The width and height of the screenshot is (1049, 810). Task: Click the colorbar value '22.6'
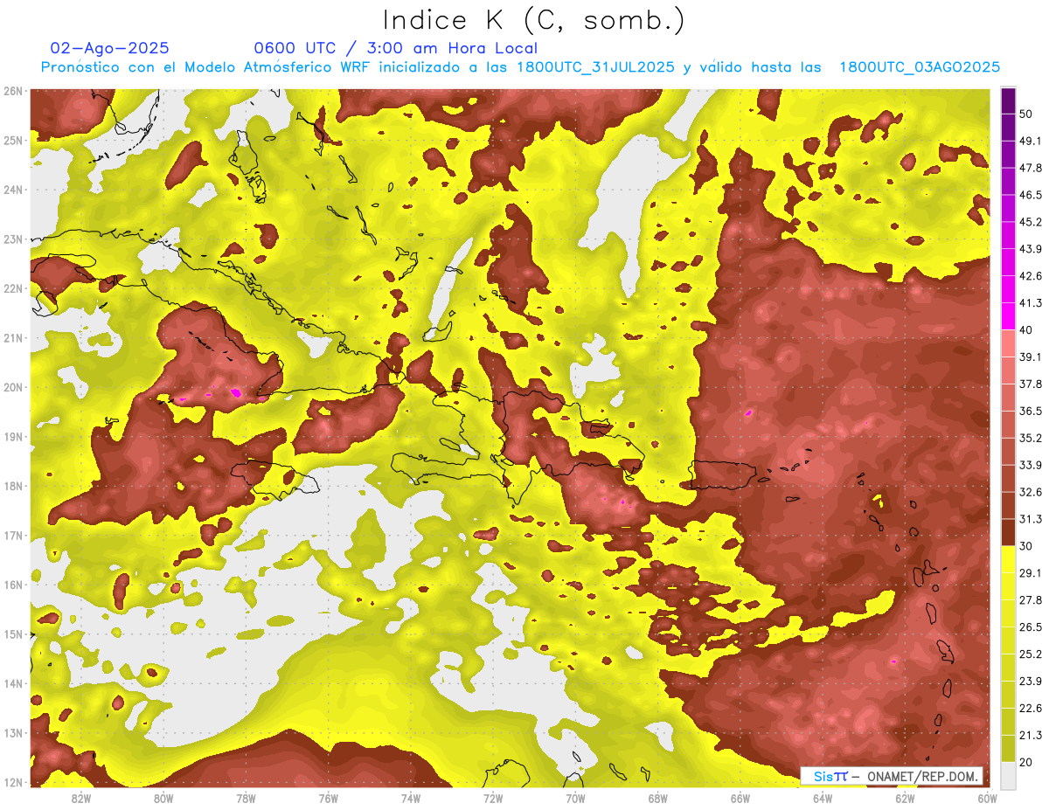[x=1031, y=709]
